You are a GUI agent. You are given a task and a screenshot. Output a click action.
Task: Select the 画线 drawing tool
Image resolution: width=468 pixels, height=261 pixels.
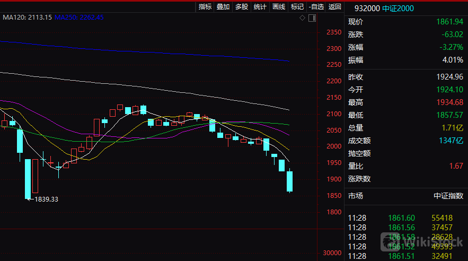click(x=278, y=7)
